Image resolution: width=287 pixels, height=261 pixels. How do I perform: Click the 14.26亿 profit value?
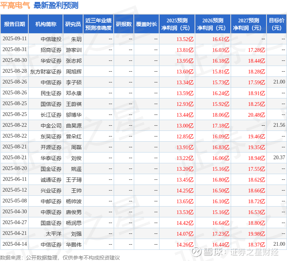(x=185, y=245)
